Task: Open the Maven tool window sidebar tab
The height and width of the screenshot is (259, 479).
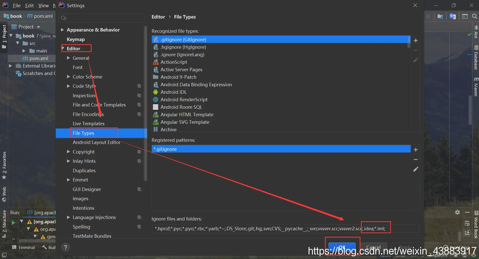Action: point(476,87)
